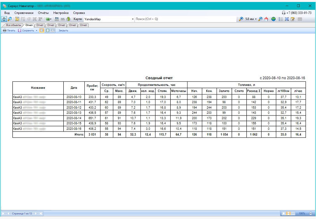Switch to the Все объекты tab
316x219 pixels.
click(14, 25)
